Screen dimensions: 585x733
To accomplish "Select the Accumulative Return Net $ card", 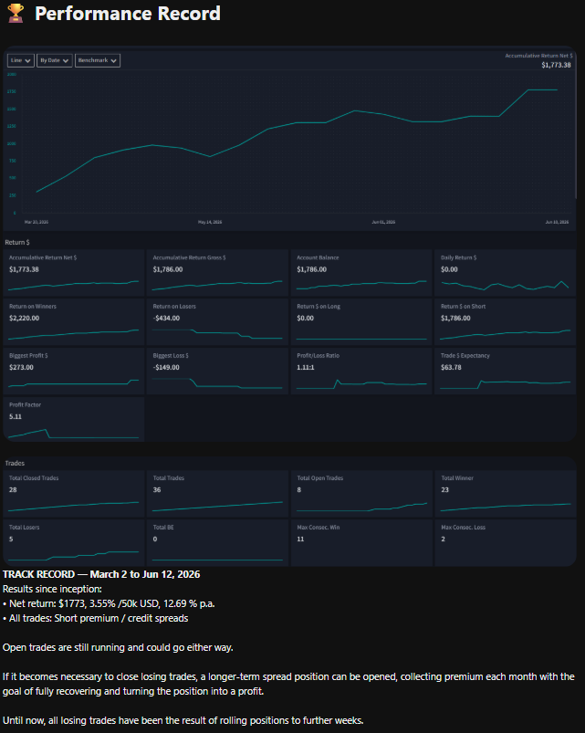I will [x=74, y=273].
